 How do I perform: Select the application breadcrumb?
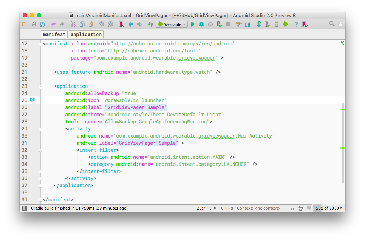point(86,34)
